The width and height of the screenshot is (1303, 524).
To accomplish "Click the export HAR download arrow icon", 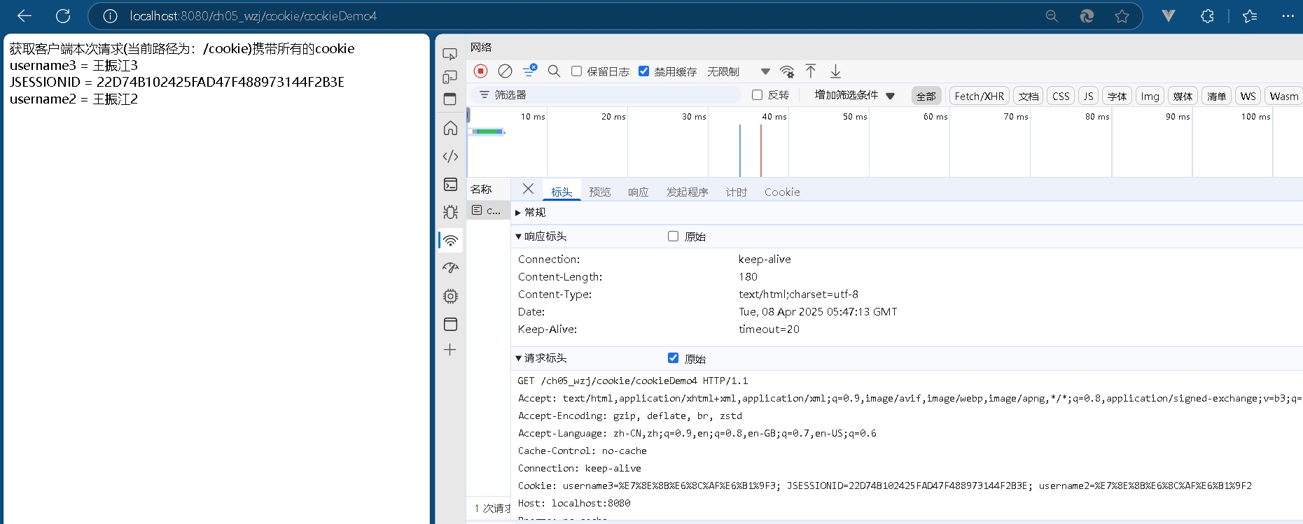I will coord(835,71).
